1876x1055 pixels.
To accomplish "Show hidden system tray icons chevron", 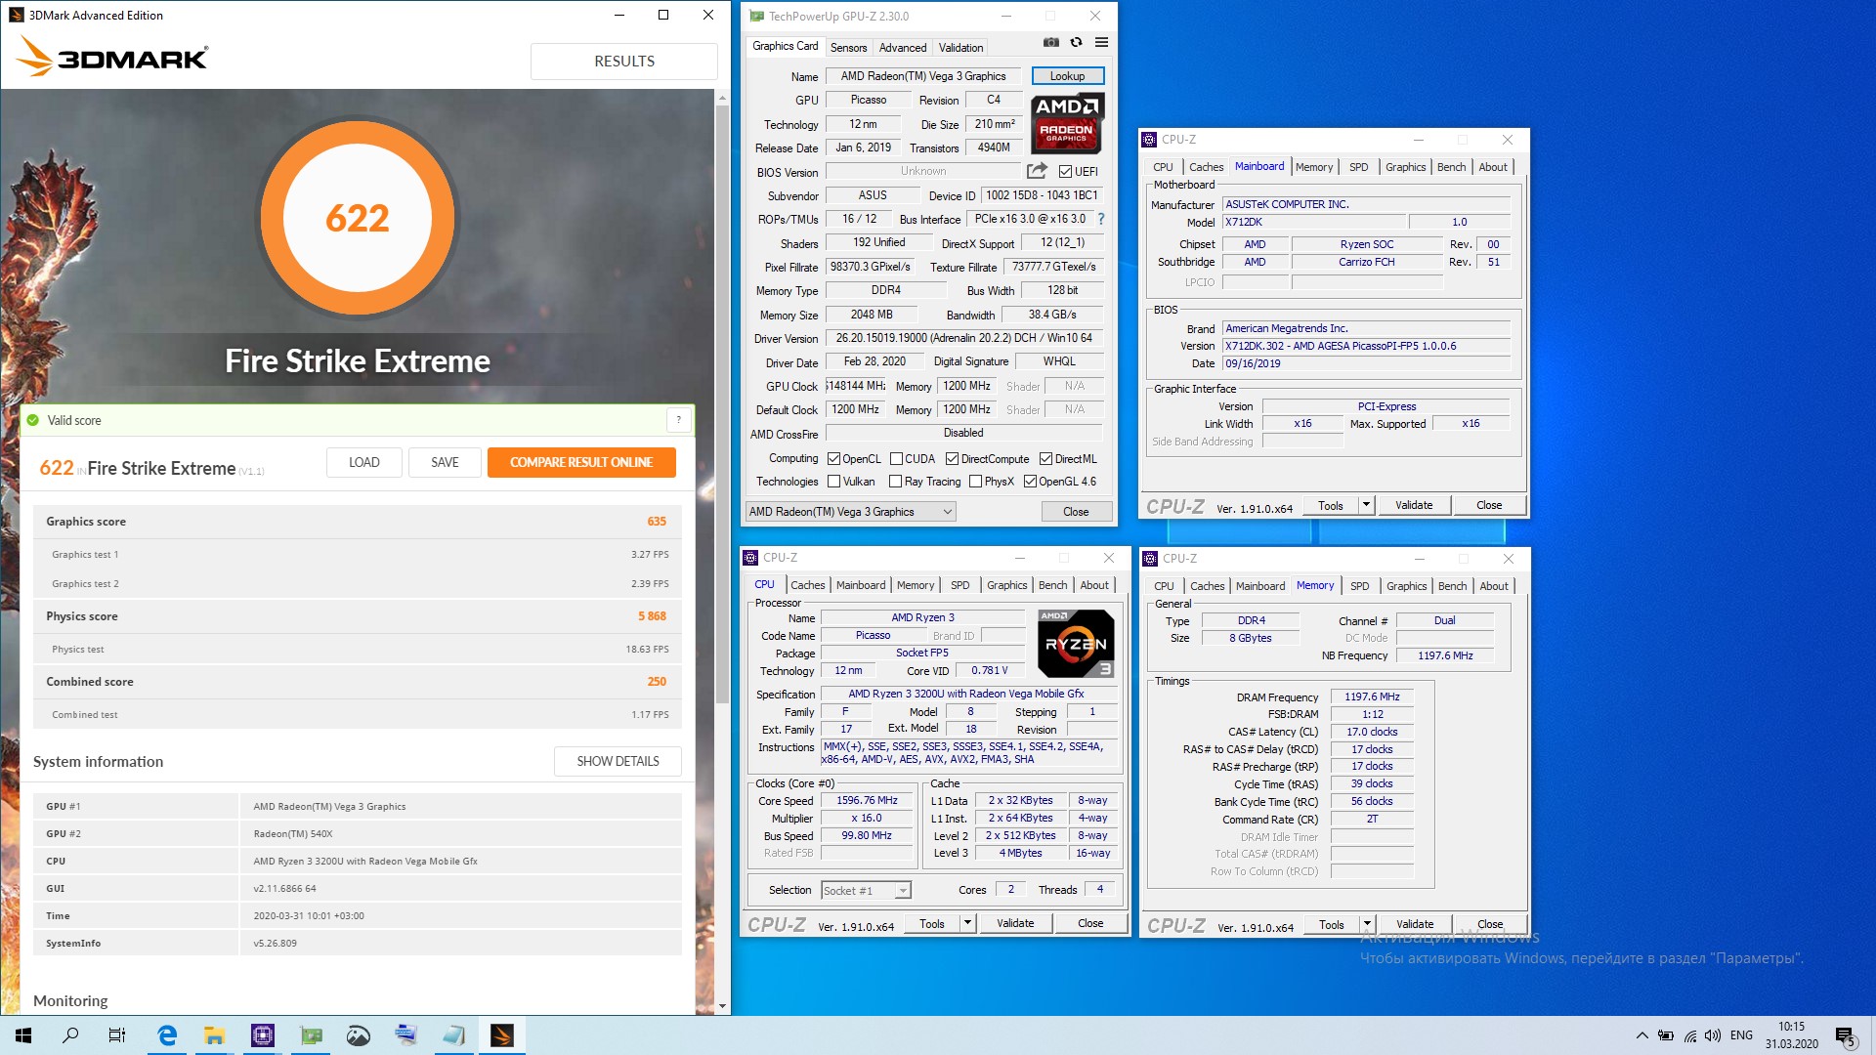I will pos(1641,1035).
